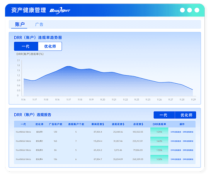The height and width of the screenshot is (177, 211).
Task: Click the 65,424.2 period spend cell
Action: (98, 150)
